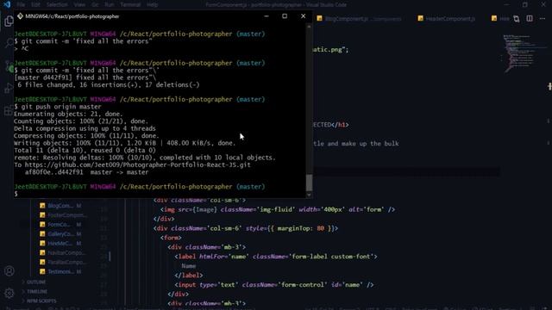Expand the NPM SCRIPTS section
This screenshot has width=552, height=310.
pyautogui.click(x=41, y=301)
